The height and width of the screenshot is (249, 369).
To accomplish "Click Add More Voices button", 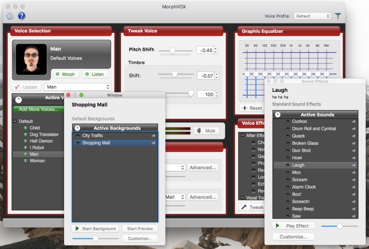I will point(39,109).
